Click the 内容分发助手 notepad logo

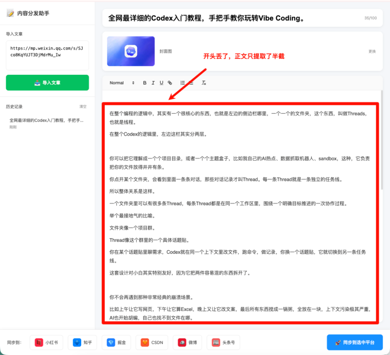tap(11, 12)
